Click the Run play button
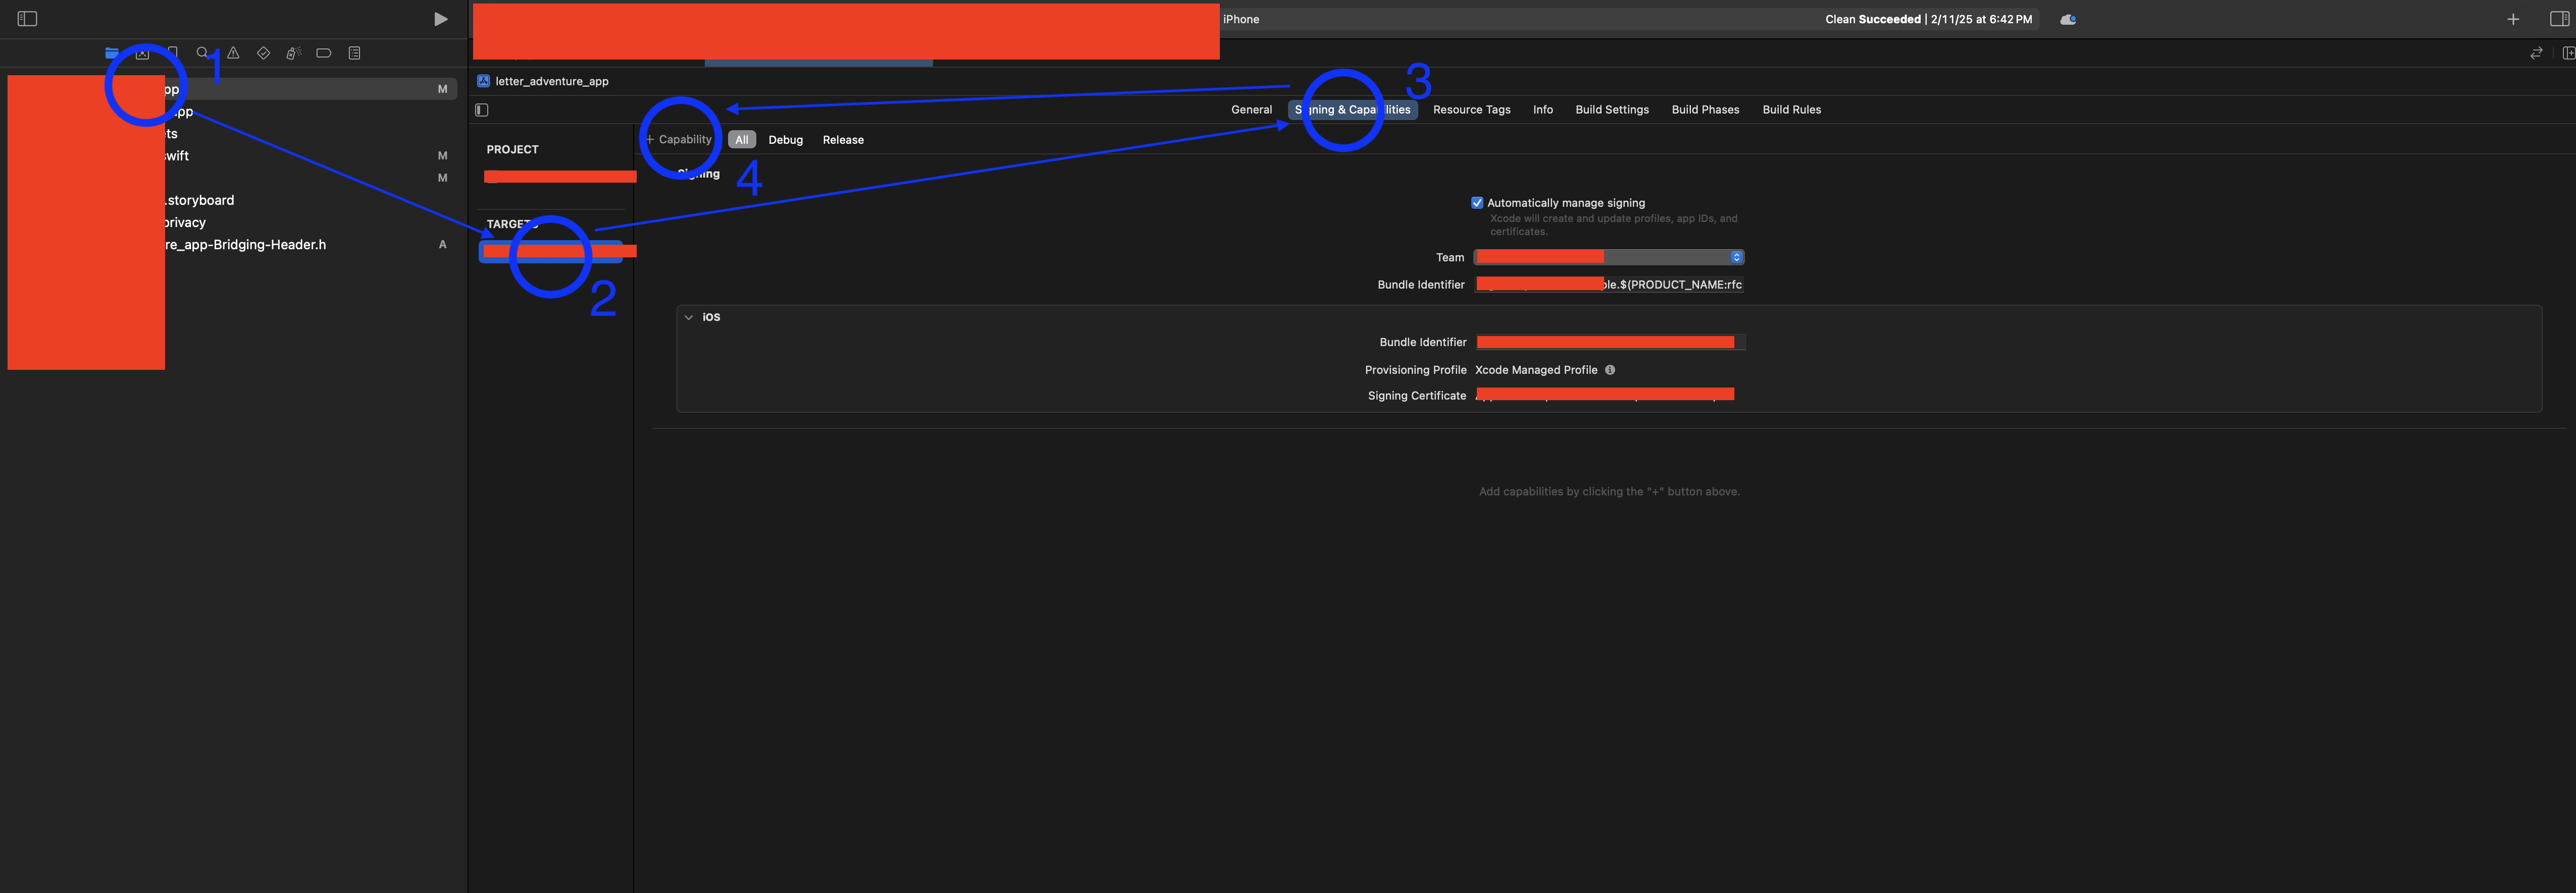This screenshot has height=893, width=2576. point(440,19)
